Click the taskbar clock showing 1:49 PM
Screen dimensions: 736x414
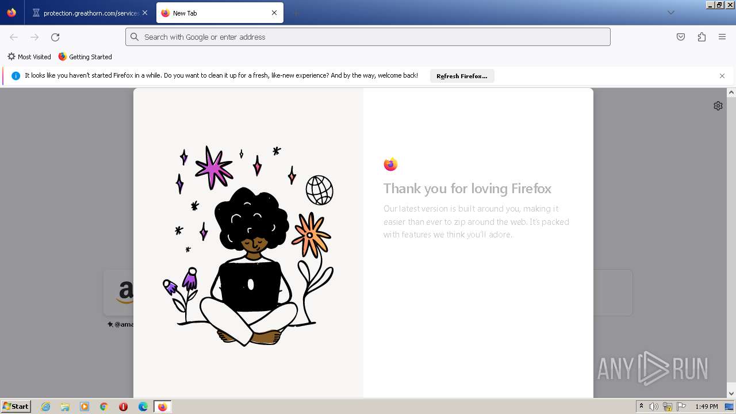706,407
